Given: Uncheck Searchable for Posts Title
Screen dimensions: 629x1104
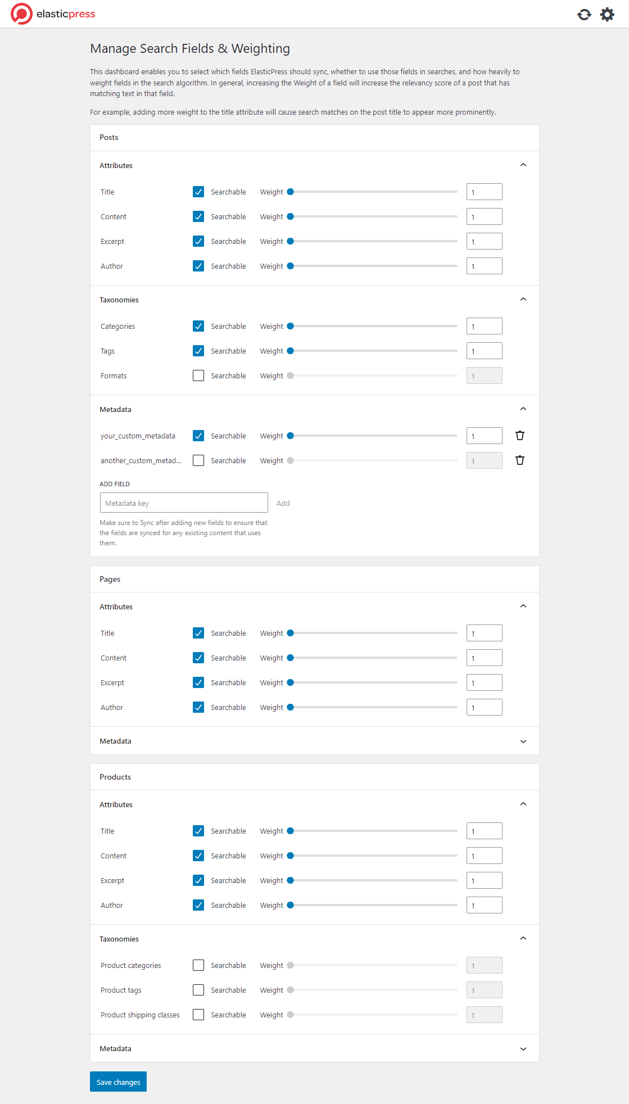Looking at the screenshot, I should point(198,192).
